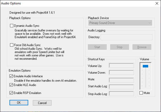
Task: Check the Mute box under Volume
Action: [x=141, y=93]
